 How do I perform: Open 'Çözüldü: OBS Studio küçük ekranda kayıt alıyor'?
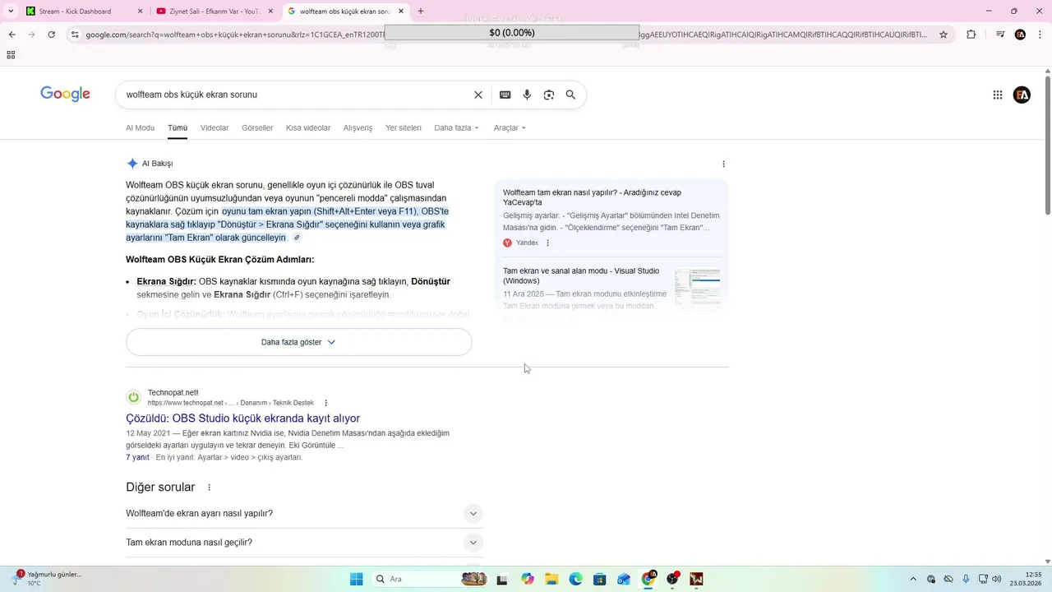[x=243, y=418]
